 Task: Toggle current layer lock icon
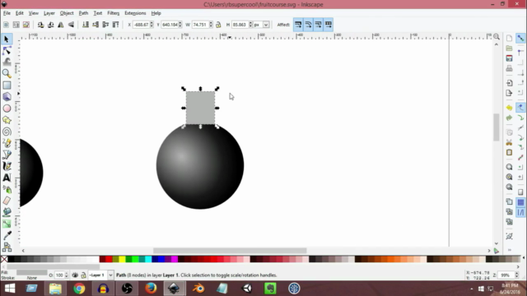point(83,275)
